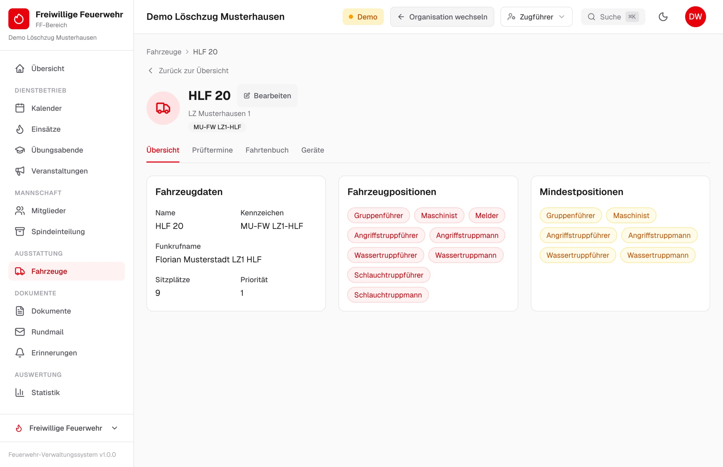This screenshot has width=723, height=467.
Task: Open Spindeinteilung via archive box icon
Action: pyautogui.click(x=20, y=232)
